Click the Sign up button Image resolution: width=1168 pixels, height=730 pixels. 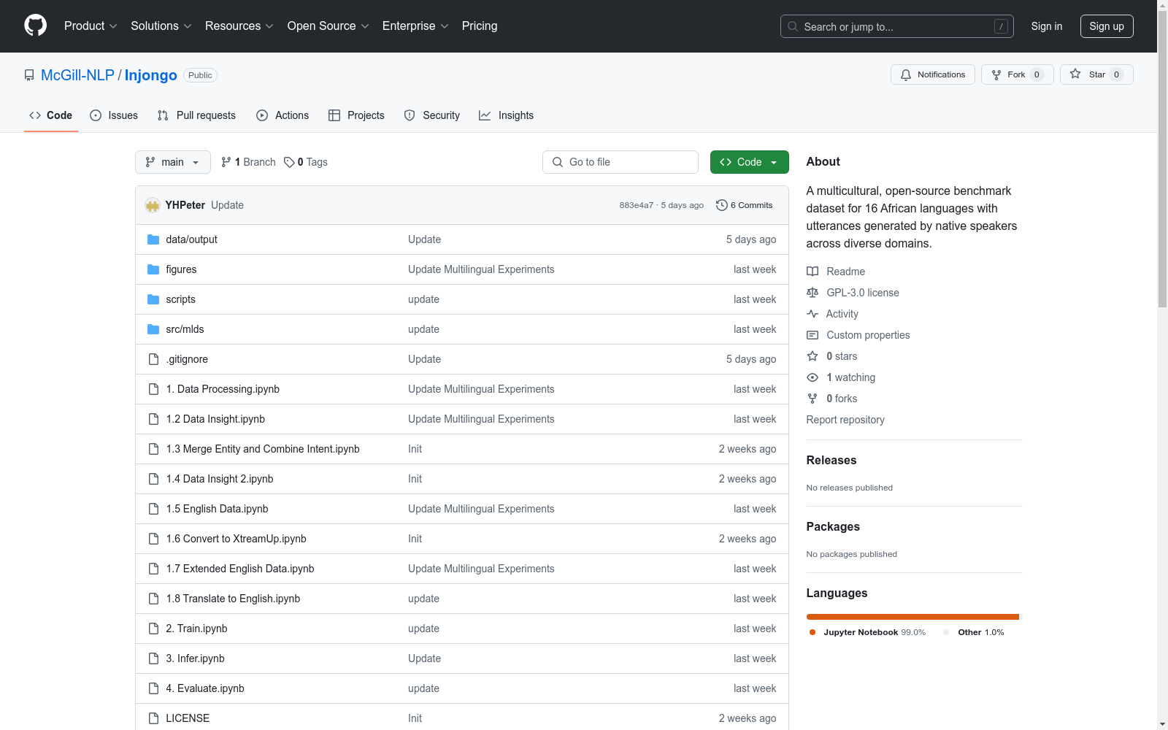[x=1107, y=26]
